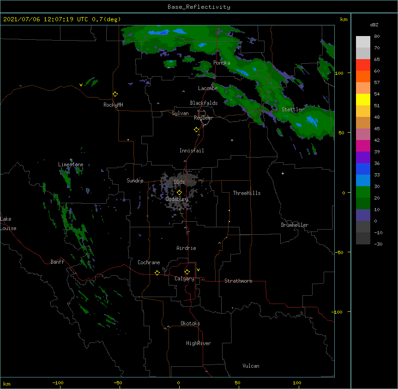Select the white 70-80 dBZ legend swatch

[363, 42]
